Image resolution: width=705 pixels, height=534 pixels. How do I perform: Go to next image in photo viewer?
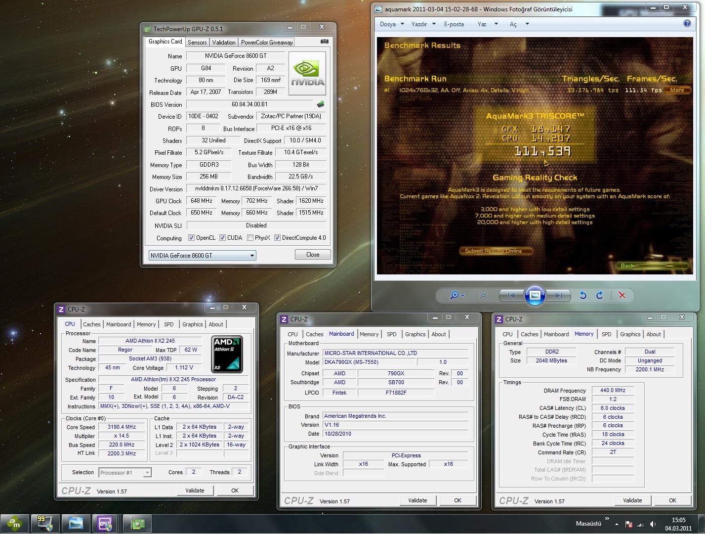(x=558, y=295)
